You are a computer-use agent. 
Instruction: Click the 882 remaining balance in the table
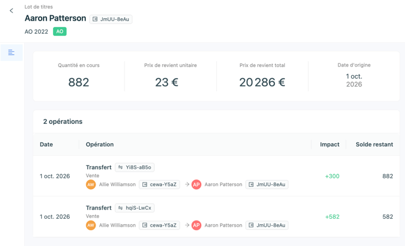[387, 176]
